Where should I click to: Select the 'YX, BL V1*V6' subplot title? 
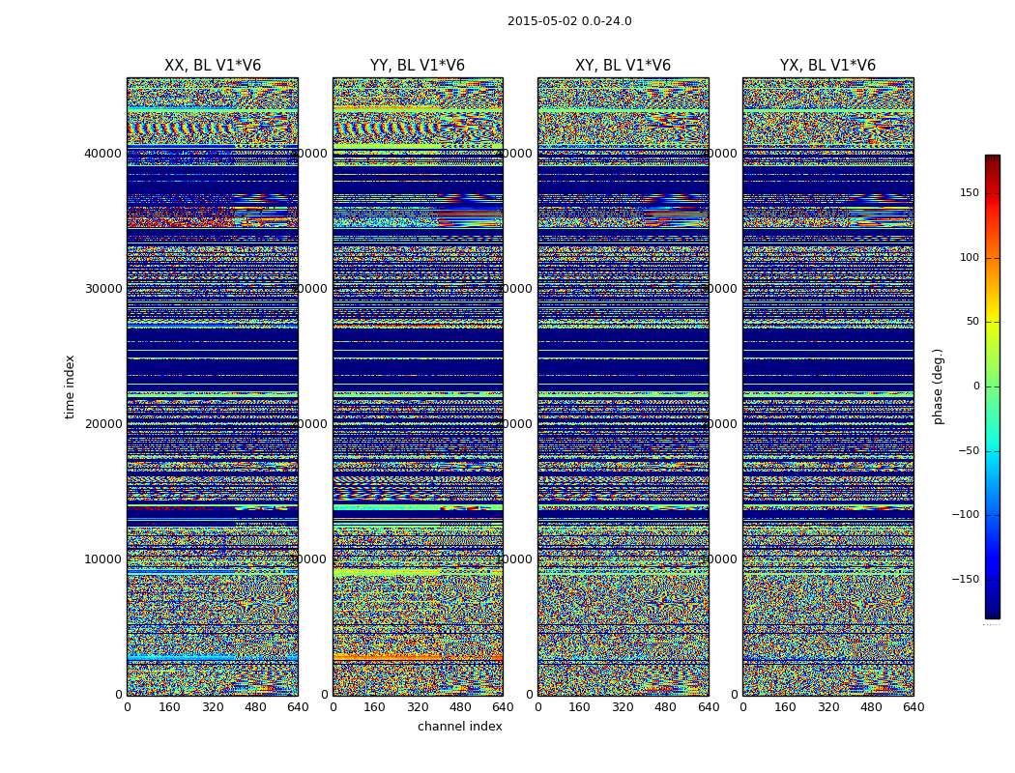pos(827,66)
